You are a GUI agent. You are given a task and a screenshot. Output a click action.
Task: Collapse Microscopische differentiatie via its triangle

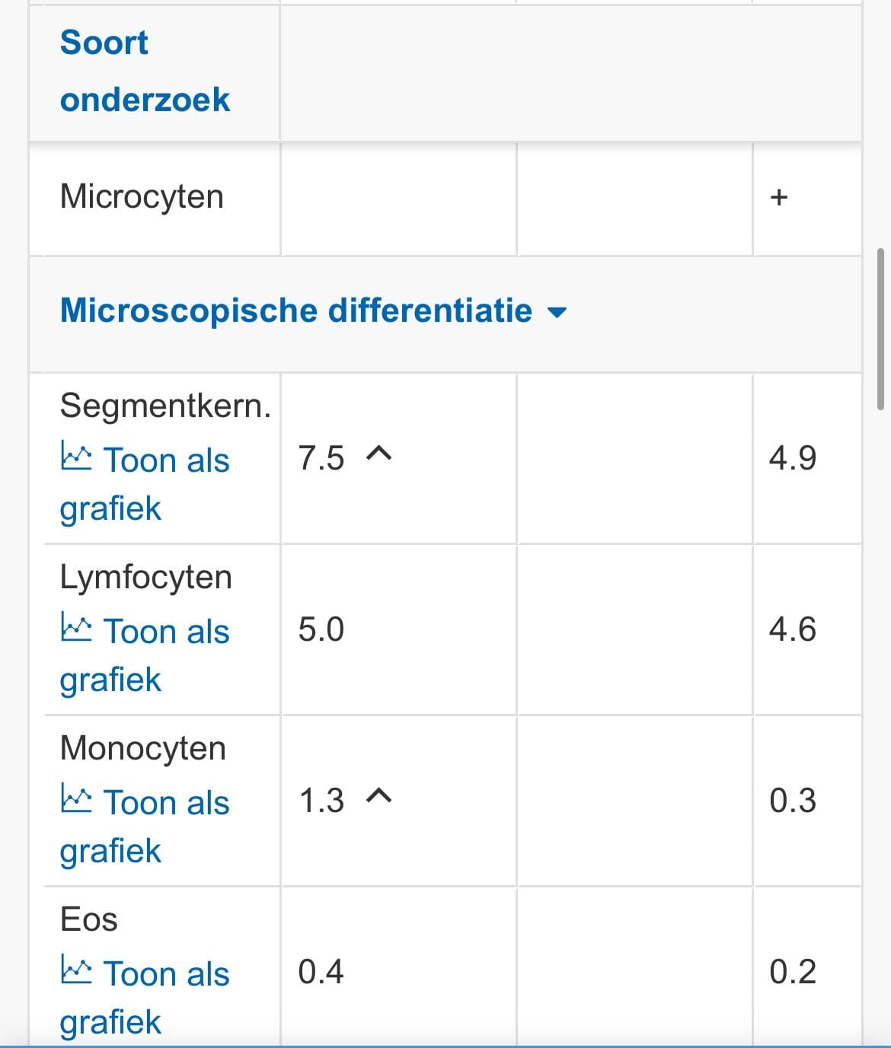[x=557, y=313]
